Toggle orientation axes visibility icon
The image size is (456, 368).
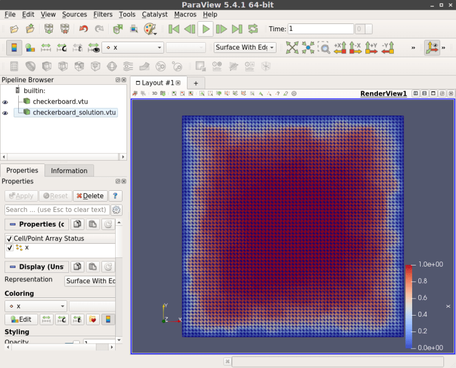pyautogui.click(x=431, y=48)
